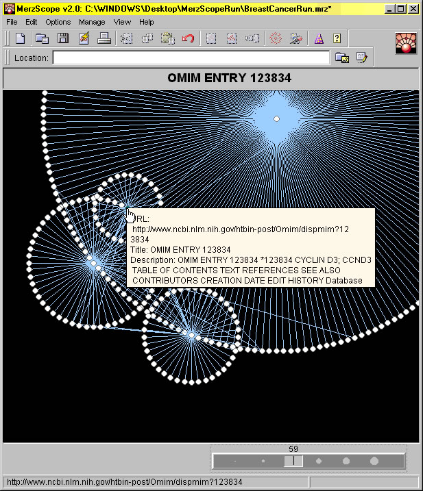Click the red circular network icon in the toolbar

point(276,38)
